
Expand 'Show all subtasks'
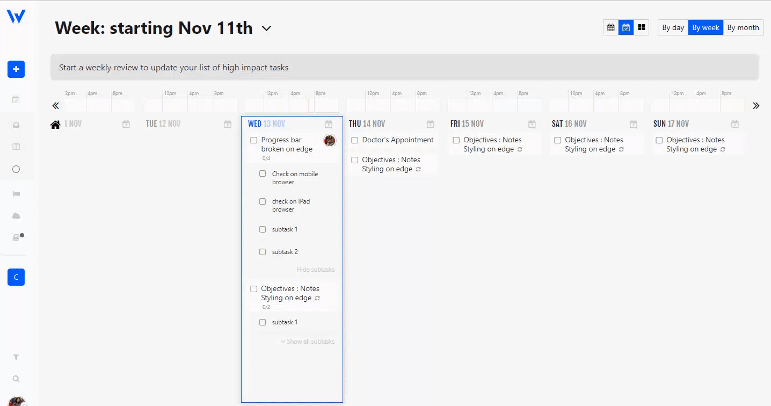(x=308, y=341)
